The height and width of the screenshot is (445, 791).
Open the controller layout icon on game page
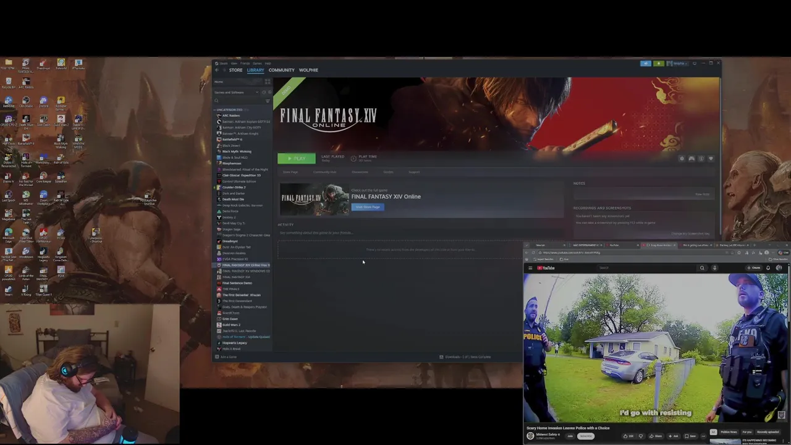(x=692, y=159)
